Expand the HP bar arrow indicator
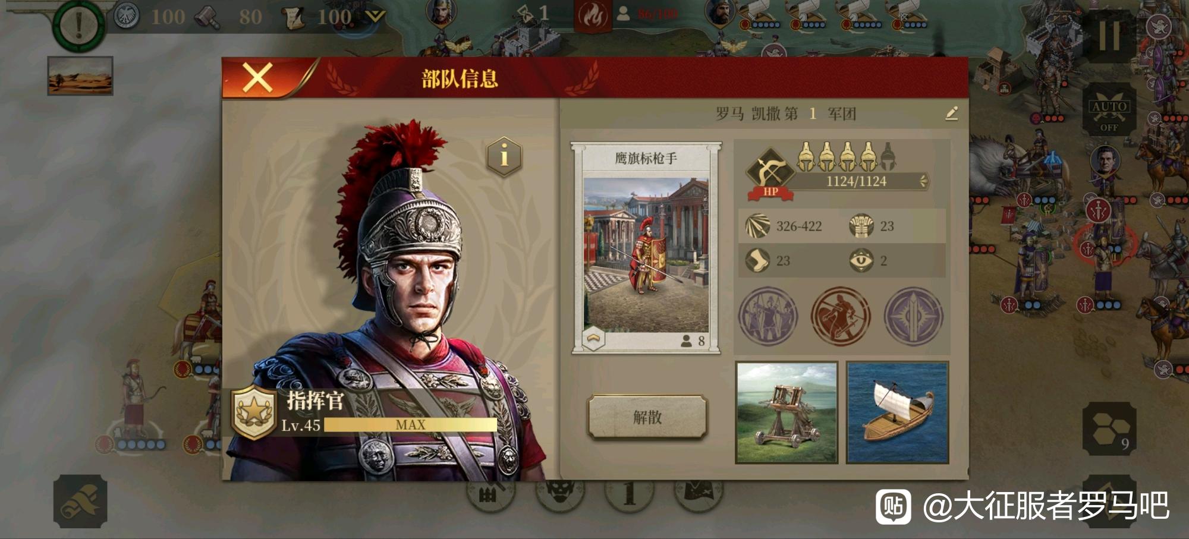 [x=923, y=181]
